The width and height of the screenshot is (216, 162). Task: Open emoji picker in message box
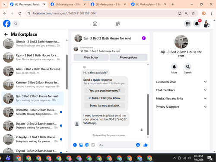(x=138, y=145)
